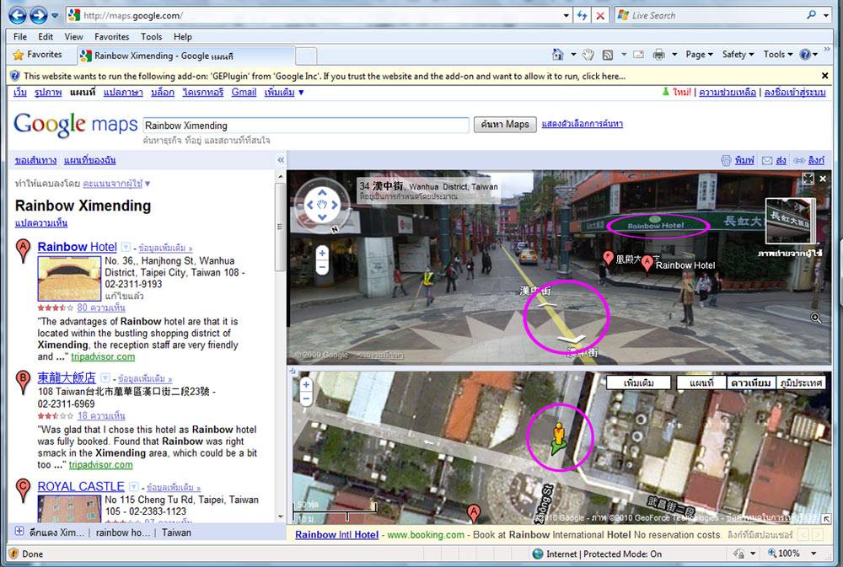Viewport: 843px width, 567px height.
Task: Click the Gmail link in Google bar
Action: [x=244, y=93]
